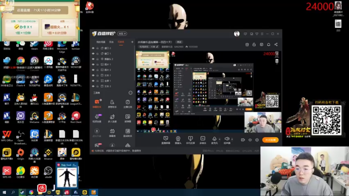Open the 歌词助手 tool
The width and height of the screenshot is (349, 196).
[127, 133]
